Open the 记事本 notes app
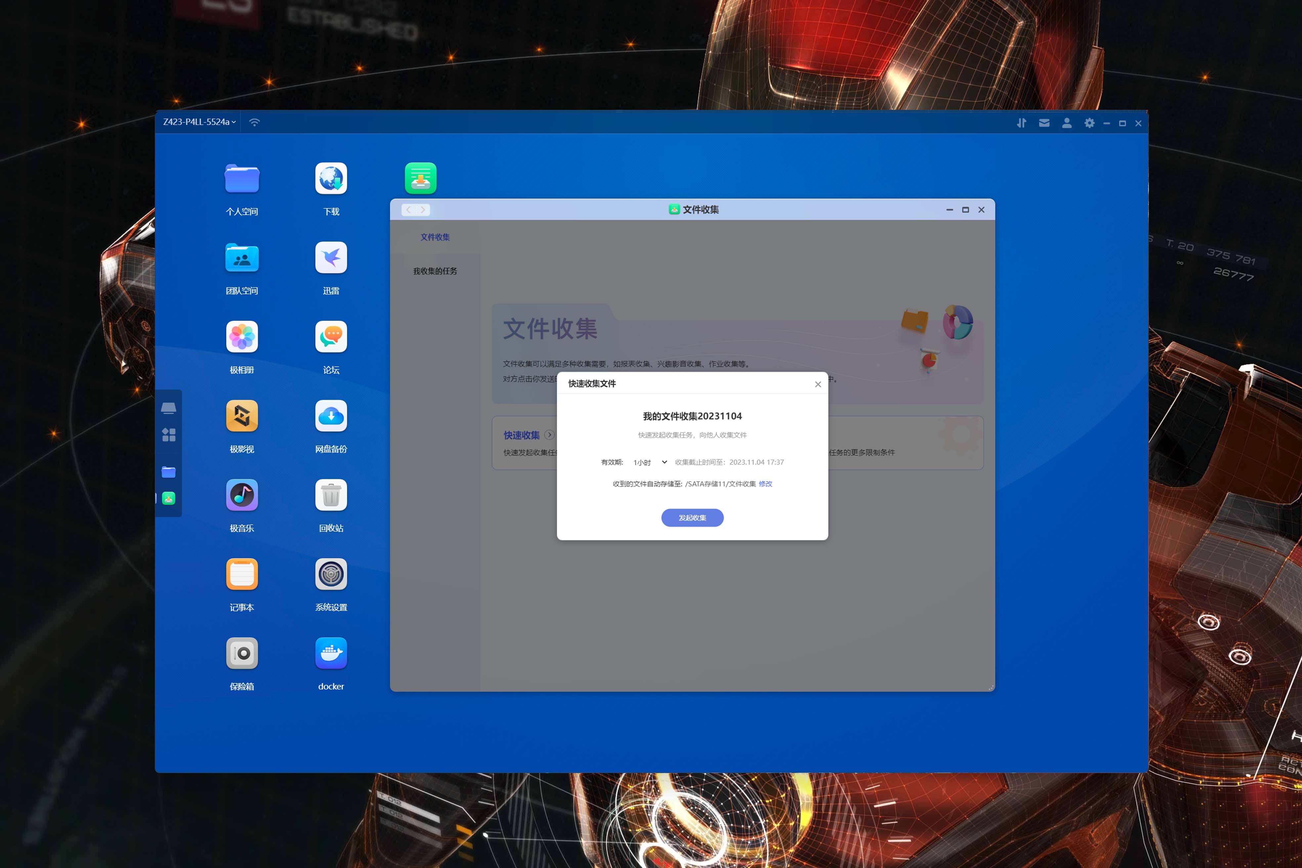The image size is (1302, 868). [242, 574]
